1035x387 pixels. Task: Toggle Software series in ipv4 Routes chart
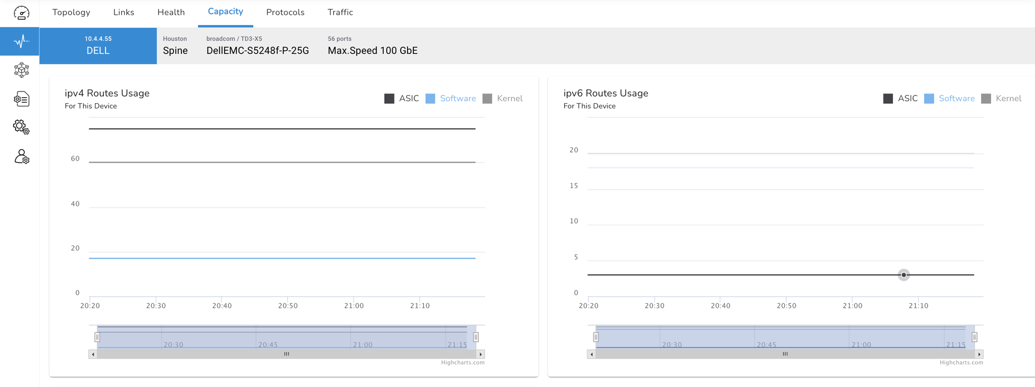pos(451,98)
